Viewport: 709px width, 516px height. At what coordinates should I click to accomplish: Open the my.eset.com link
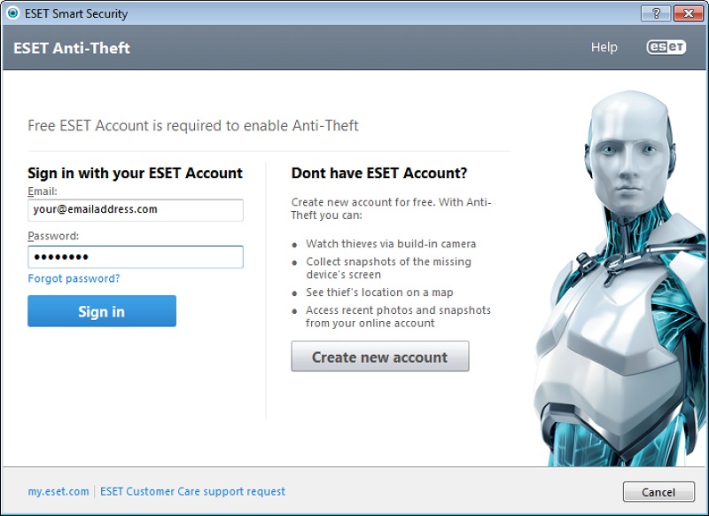pyautogui.click(x=58, y=491)
